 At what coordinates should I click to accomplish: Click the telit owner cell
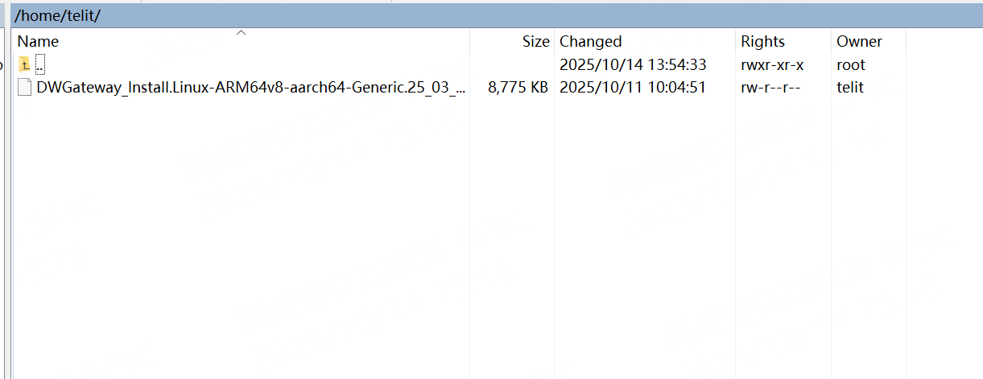click(850, 88)
